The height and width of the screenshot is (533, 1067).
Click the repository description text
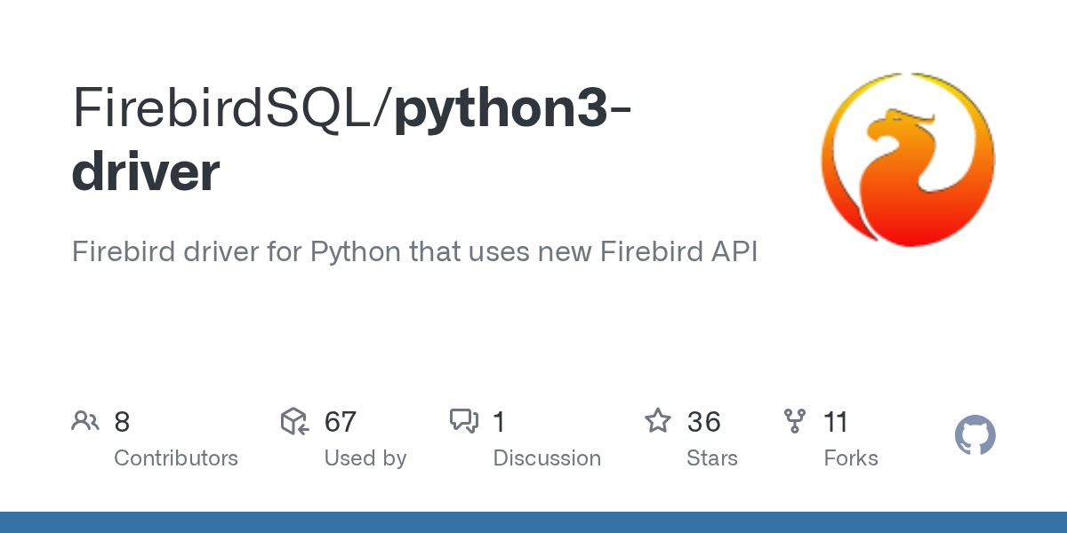(x=414, y=252)
